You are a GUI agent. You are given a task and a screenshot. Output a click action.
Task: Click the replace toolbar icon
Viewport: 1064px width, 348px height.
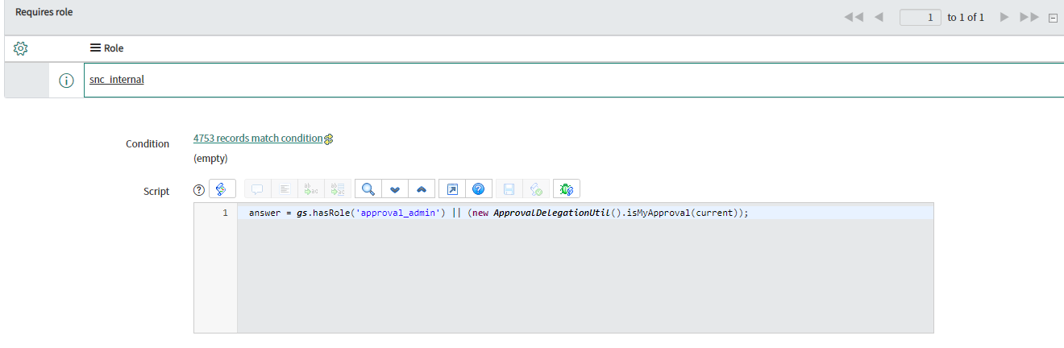coord(310,189)
